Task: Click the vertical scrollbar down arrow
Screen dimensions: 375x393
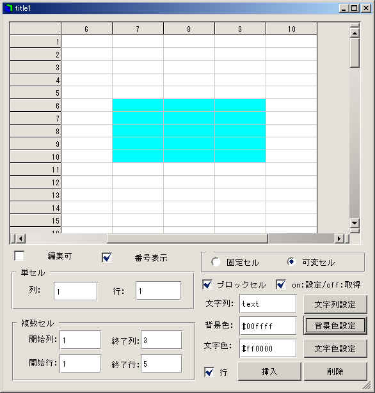Action: point(355,222)
